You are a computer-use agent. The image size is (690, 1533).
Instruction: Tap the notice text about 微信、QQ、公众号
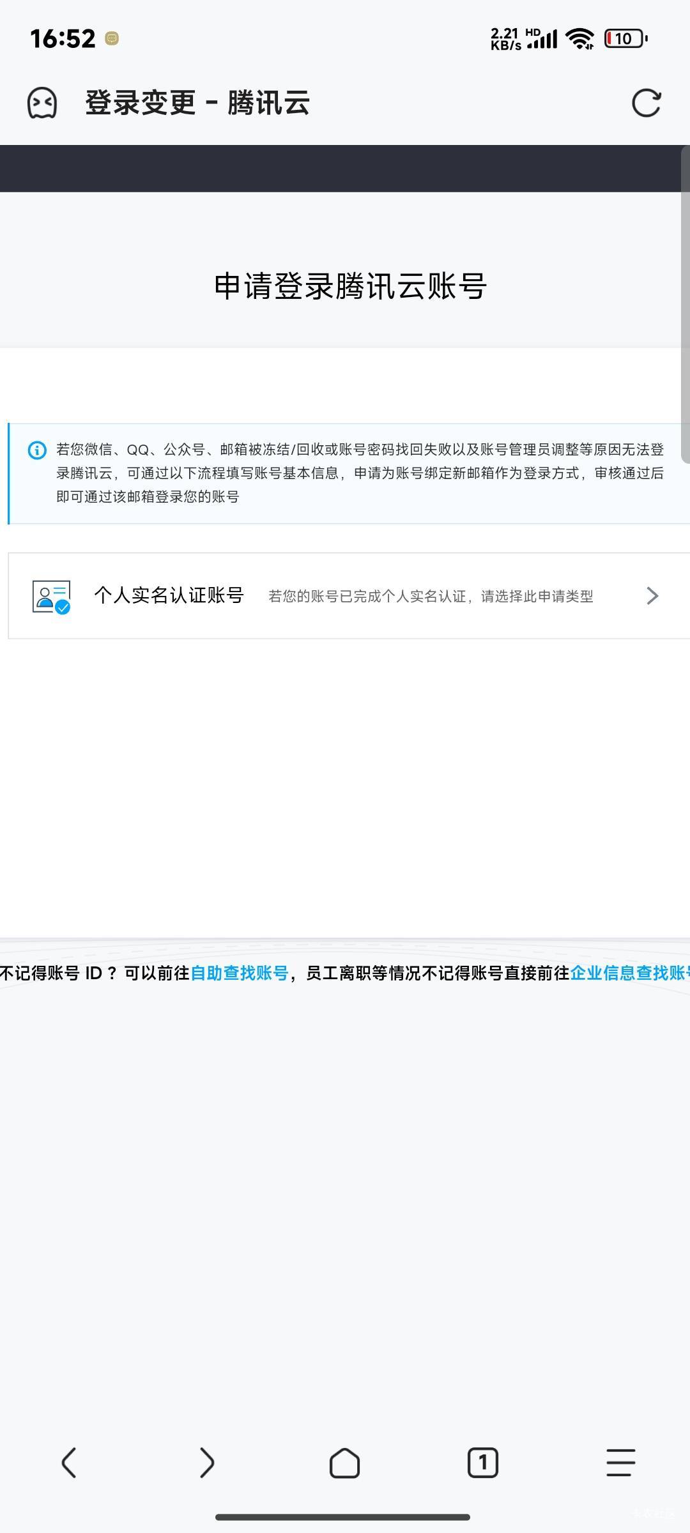(360, 473)
